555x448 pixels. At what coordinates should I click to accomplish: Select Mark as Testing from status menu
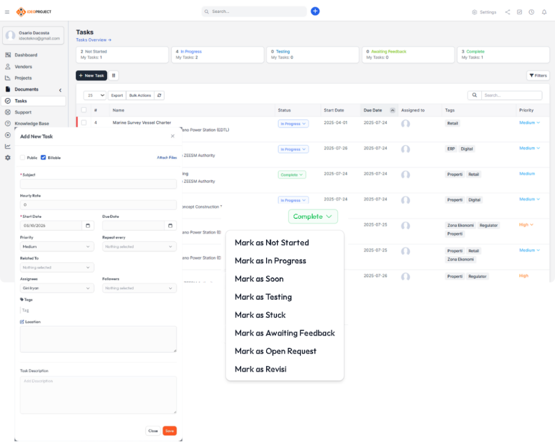tap(263, 297)
